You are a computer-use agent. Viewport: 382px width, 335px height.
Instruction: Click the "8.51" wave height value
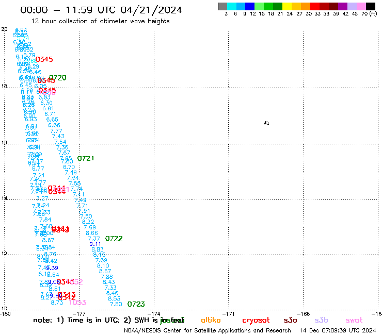[x=55, y=289]
